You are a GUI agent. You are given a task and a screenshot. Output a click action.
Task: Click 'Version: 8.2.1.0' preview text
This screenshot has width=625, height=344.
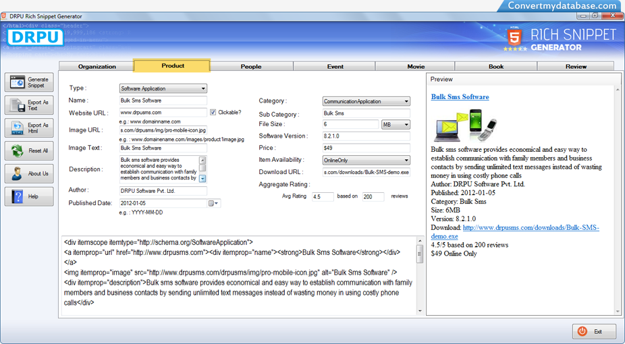tap(453, 219)
